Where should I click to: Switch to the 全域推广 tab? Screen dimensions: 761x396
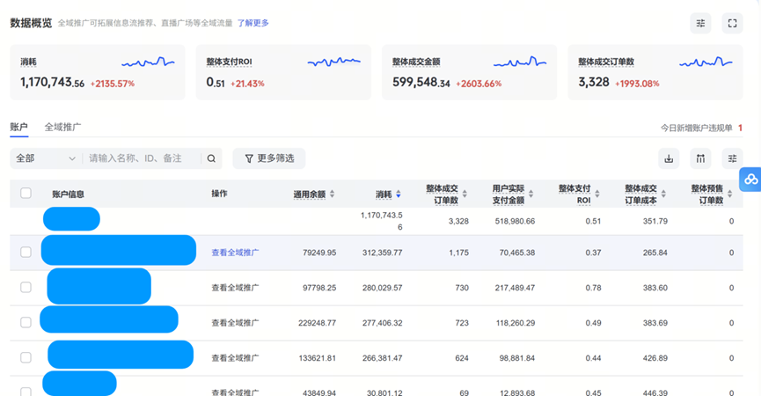(x=62, y=128)
